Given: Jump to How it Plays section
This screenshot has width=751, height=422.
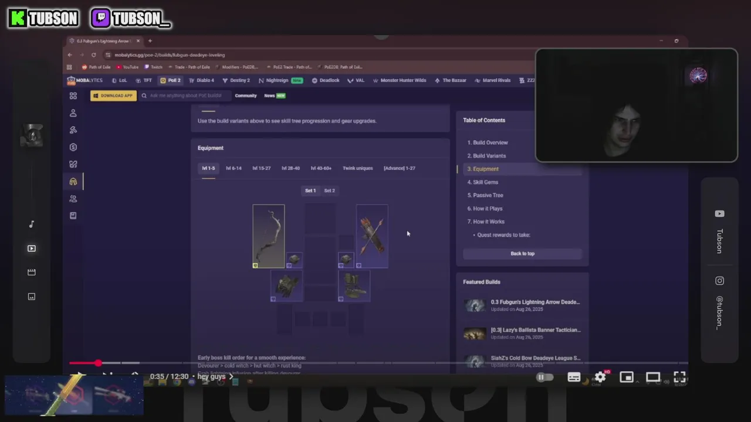Looking at the screenshot, I should pos(488,209).
